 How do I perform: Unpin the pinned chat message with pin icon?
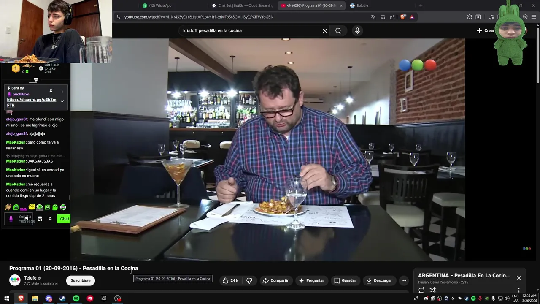pos(51,91)
